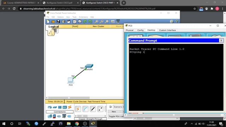The width and height of the screenshot is (226, 127).
Task: Switch to the Desktop tab in PC0 window
Action: click(151, 30)
